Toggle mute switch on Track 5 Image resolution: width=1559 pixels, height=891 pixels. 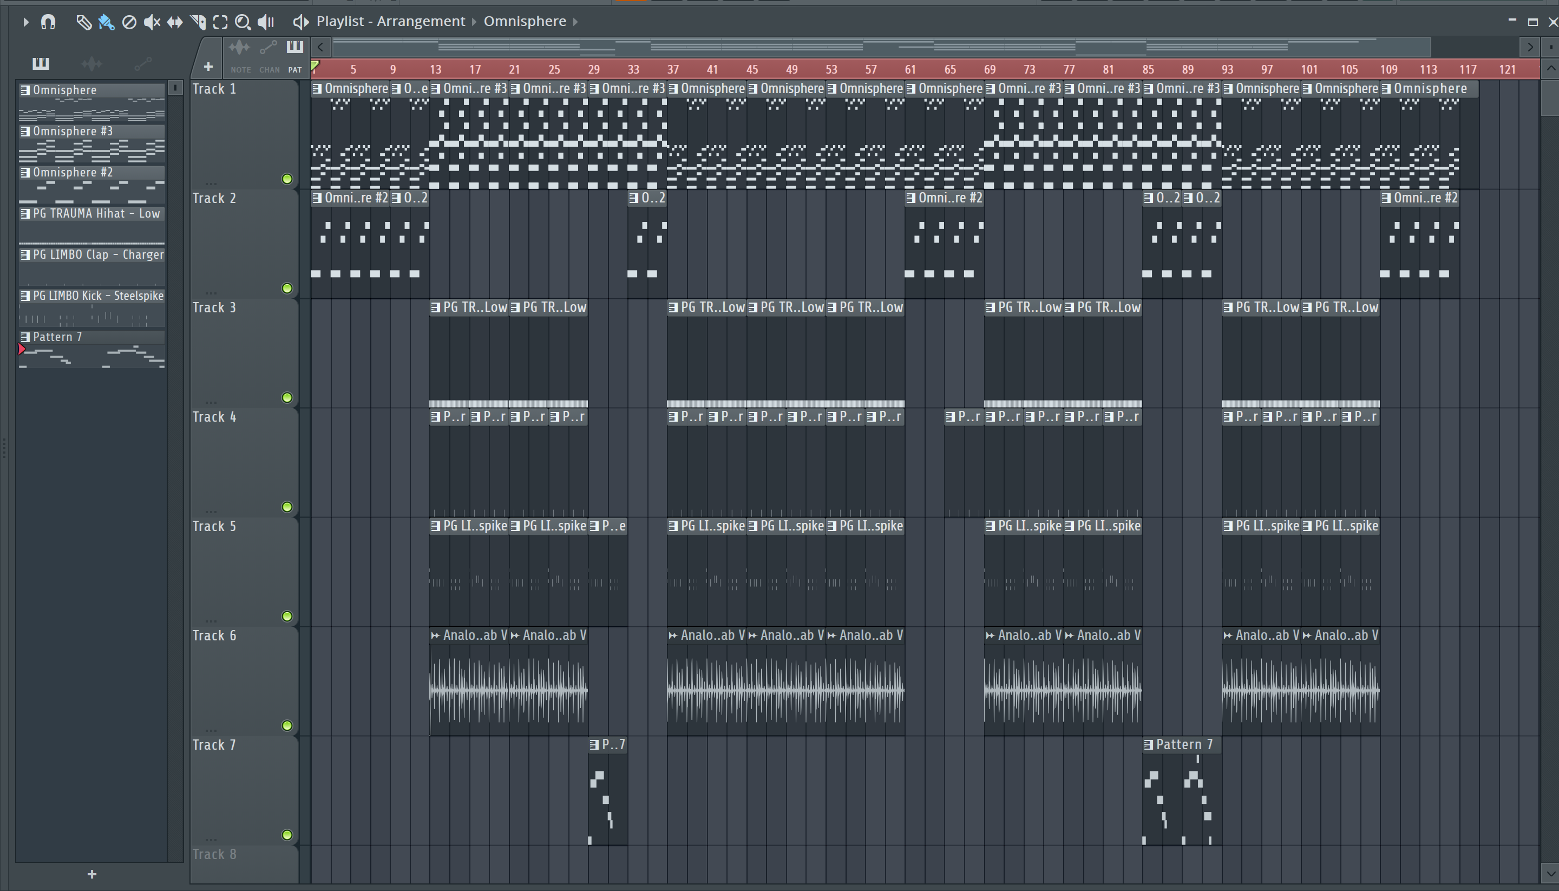coord(287,616)
